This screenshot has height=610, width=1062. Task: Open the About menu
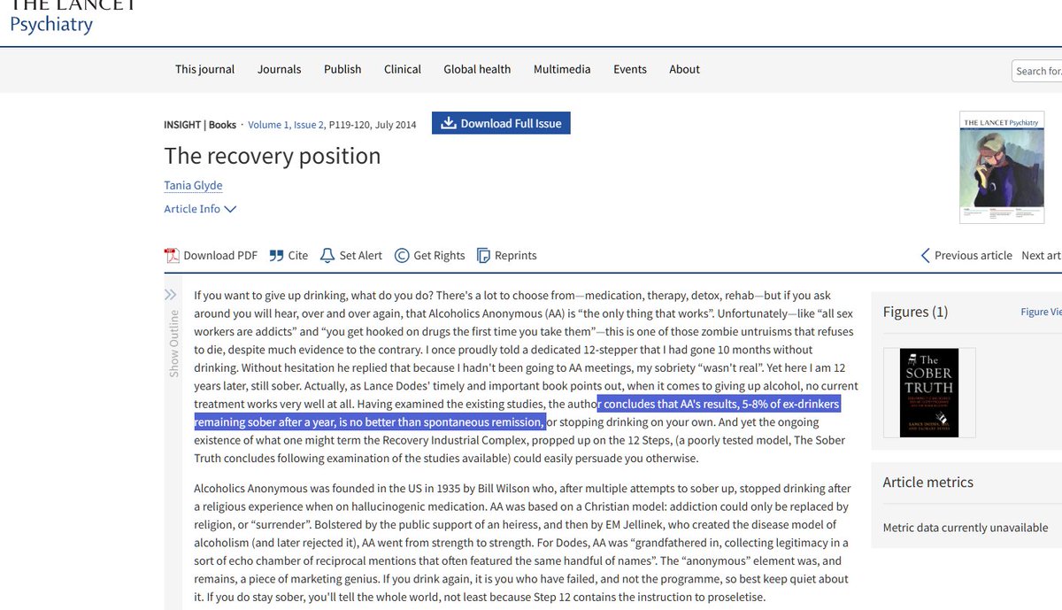(x=684, y=69)
